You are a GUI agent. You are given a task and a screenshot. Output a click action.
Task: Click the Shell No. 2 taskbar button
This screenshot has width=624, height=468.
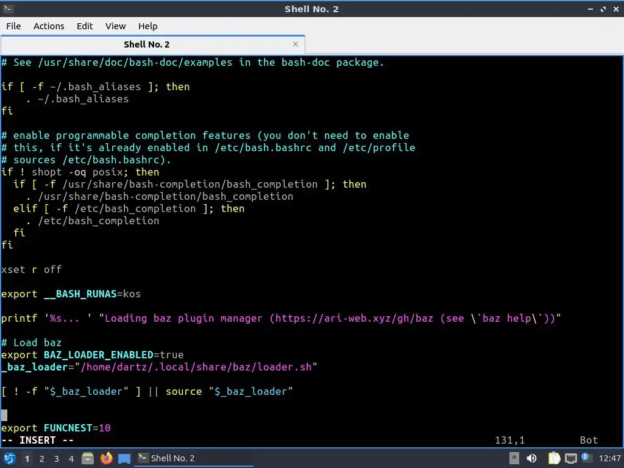coord(194,458)
